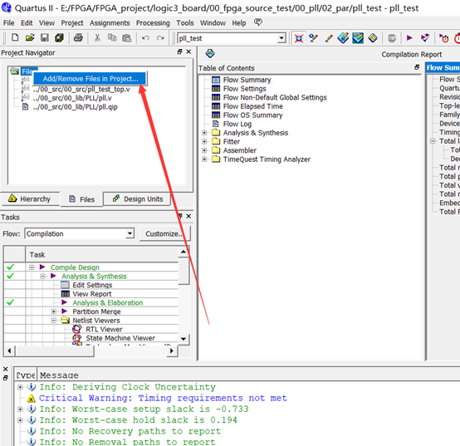The width and height of the screenshot is (460, 446).
Task: Switch to the Hierarchy tab
Action: tap(30, 199)
